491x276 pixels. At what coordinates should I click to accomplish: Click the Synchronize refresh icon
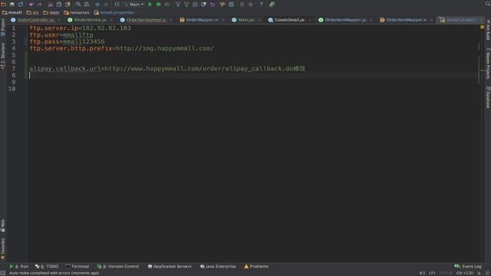tap(21, 5)
